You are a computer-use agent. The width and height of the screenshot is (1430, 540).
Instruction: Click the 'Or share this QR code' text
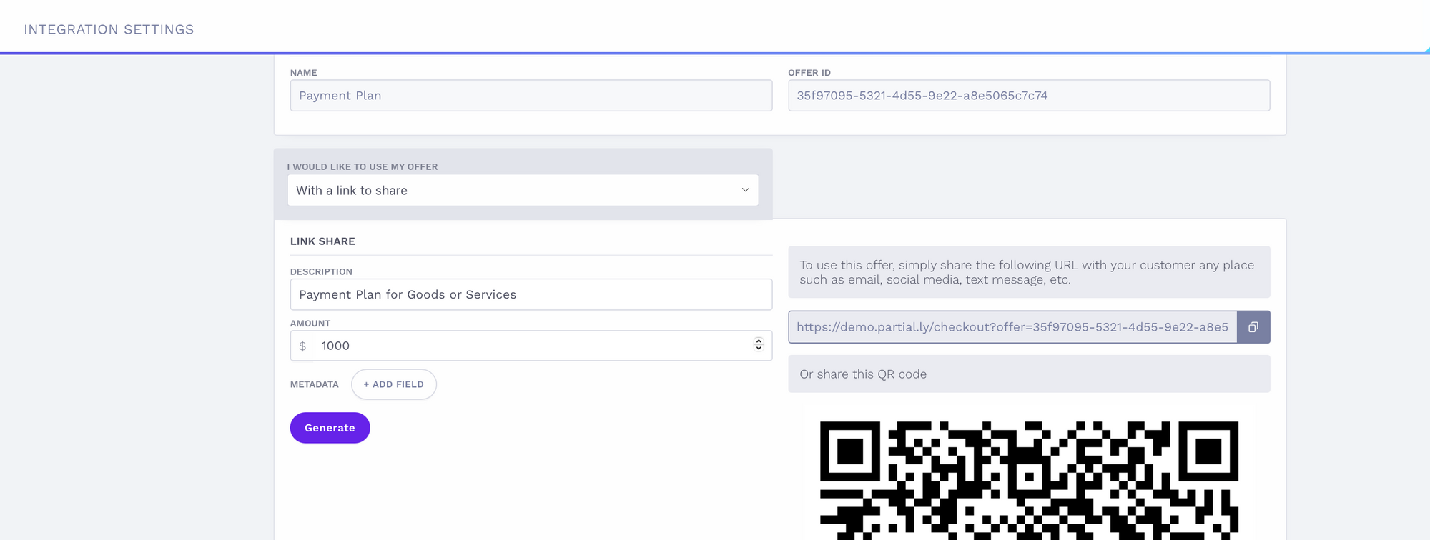click(x=863, y=374)
